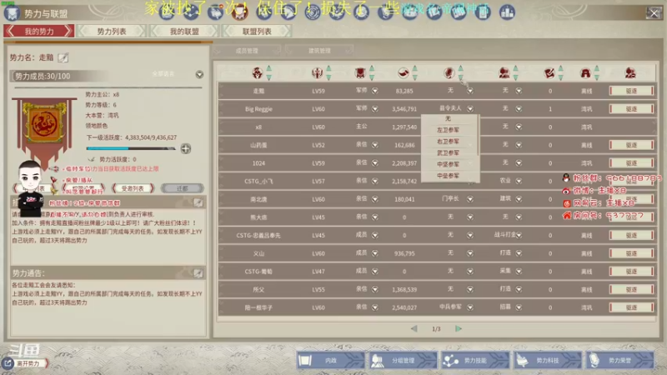Image resolution: width=667 pixels, height=375 pixels.
Task: Choose 中坚参军 in the position list
Action: coord(448,164)
